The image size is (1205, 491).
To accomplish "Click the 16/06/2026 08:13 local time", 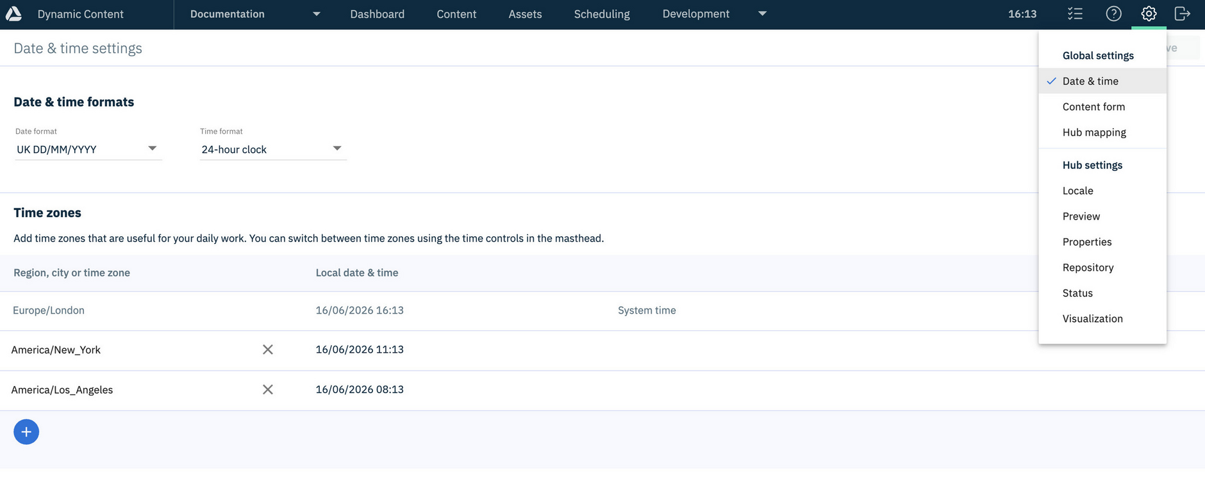I will point(360,389).
